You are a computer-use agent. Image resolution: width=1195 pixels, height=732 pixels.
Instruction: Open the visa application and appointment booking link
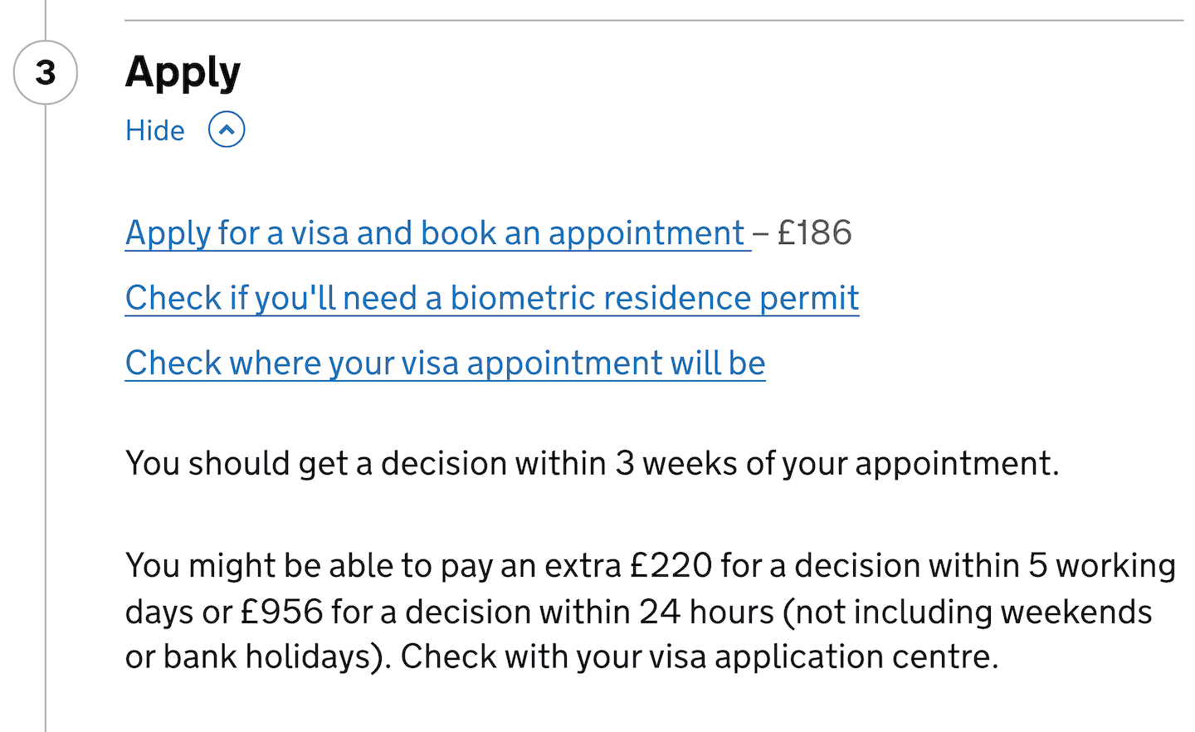click(x=435, y=232)
